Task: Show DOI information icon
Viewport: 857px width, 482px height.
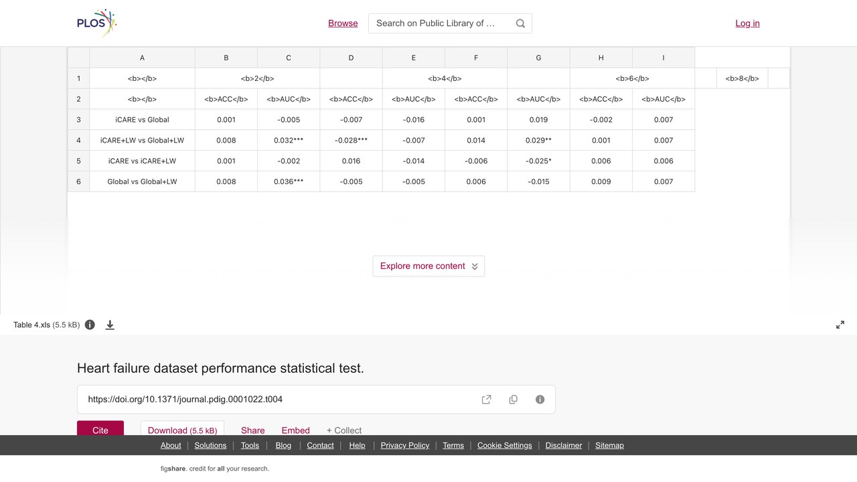Action: [540, 400]
